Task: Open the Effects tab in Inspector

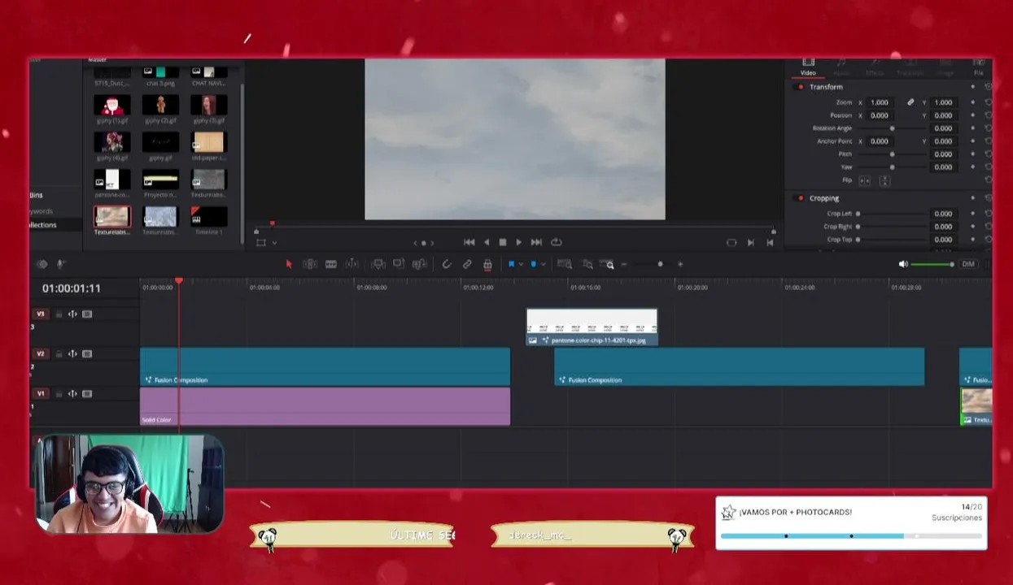Action: 875,67
